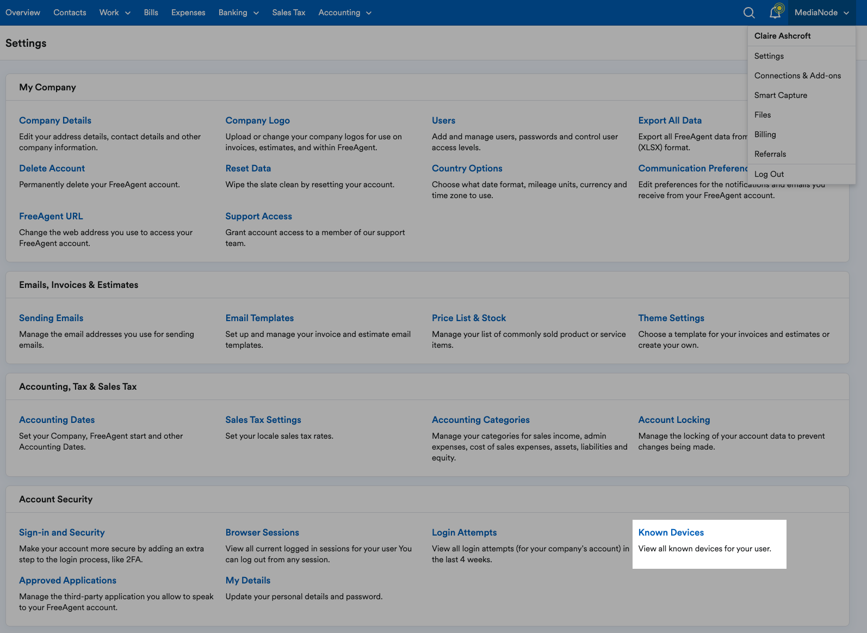This screenshot has width=867, height=633.
Task: Open the Login Attempts link
Action: coord(464,532)
